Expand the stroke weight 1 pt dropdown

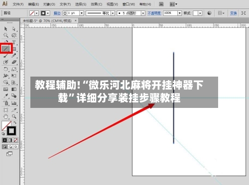coord(82,13)
